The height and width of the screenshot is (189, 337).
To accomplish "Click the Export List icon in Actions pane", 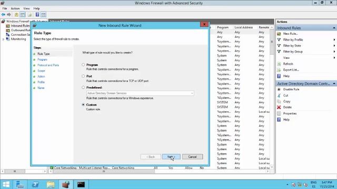I will point(279,70).
